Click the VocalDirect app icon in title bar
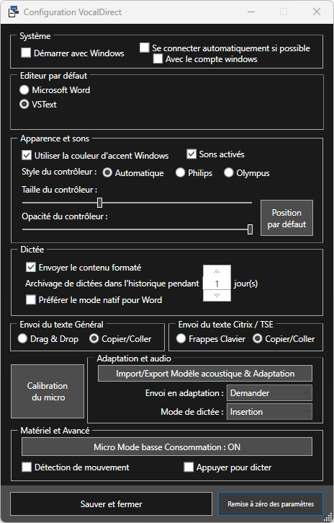334x523 pixels. coord(13,12)
